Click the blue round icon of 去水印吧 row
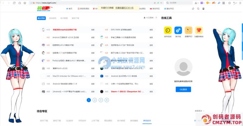 coord(102,76)
